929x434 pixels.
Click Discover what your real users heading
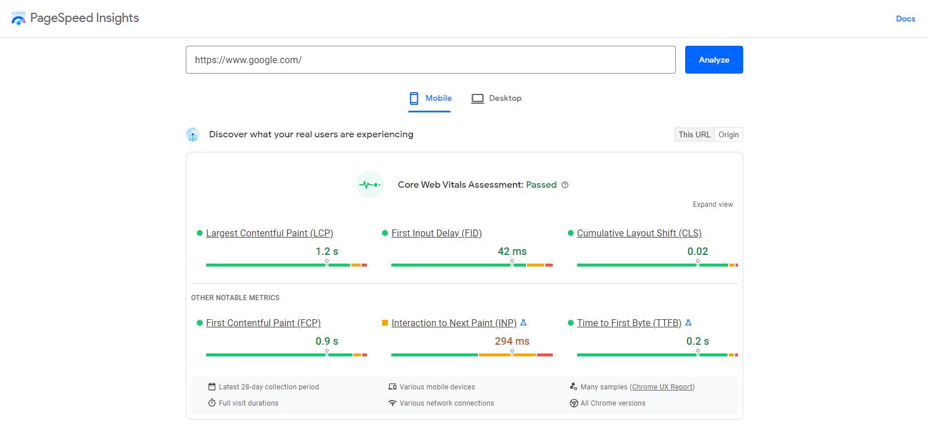311,134
